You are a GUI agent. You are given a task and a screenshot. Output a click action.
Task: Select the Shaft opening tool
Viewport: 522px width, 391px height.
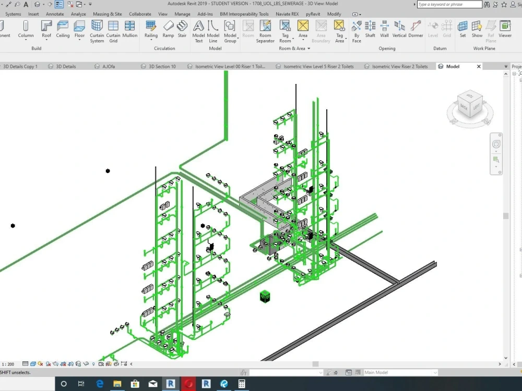point(370,29)
